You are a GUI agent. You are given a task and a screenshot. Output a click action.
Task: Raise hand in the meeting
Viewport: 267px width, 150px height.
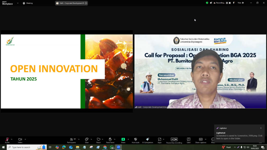(x=110, y=140)
